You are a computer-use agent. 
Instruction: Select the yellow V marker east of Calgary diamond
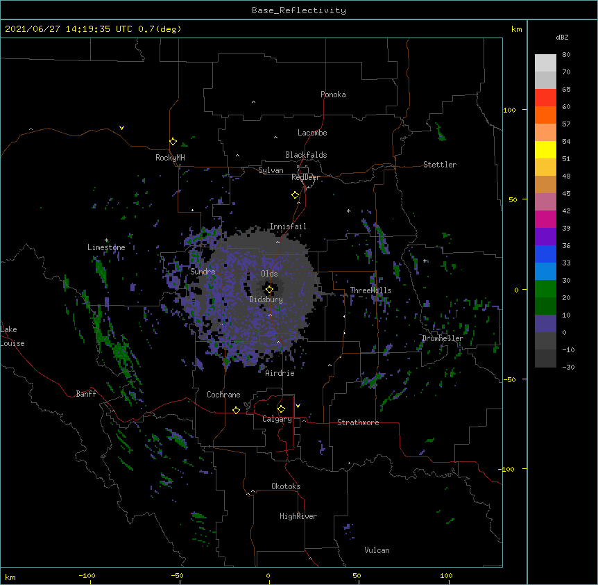click(298, 406)
